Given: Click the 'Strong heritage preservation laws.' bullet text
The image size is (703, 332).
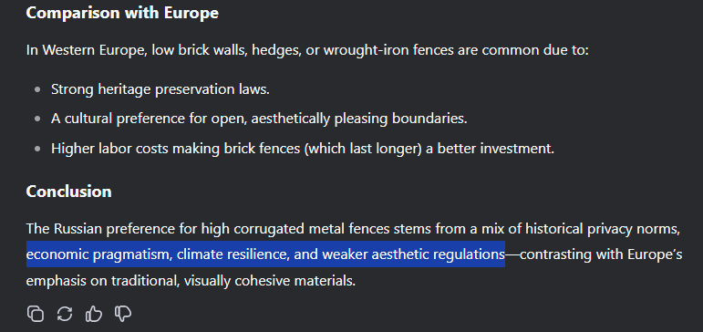Looking at the screenshot, I should click(160, 89).
